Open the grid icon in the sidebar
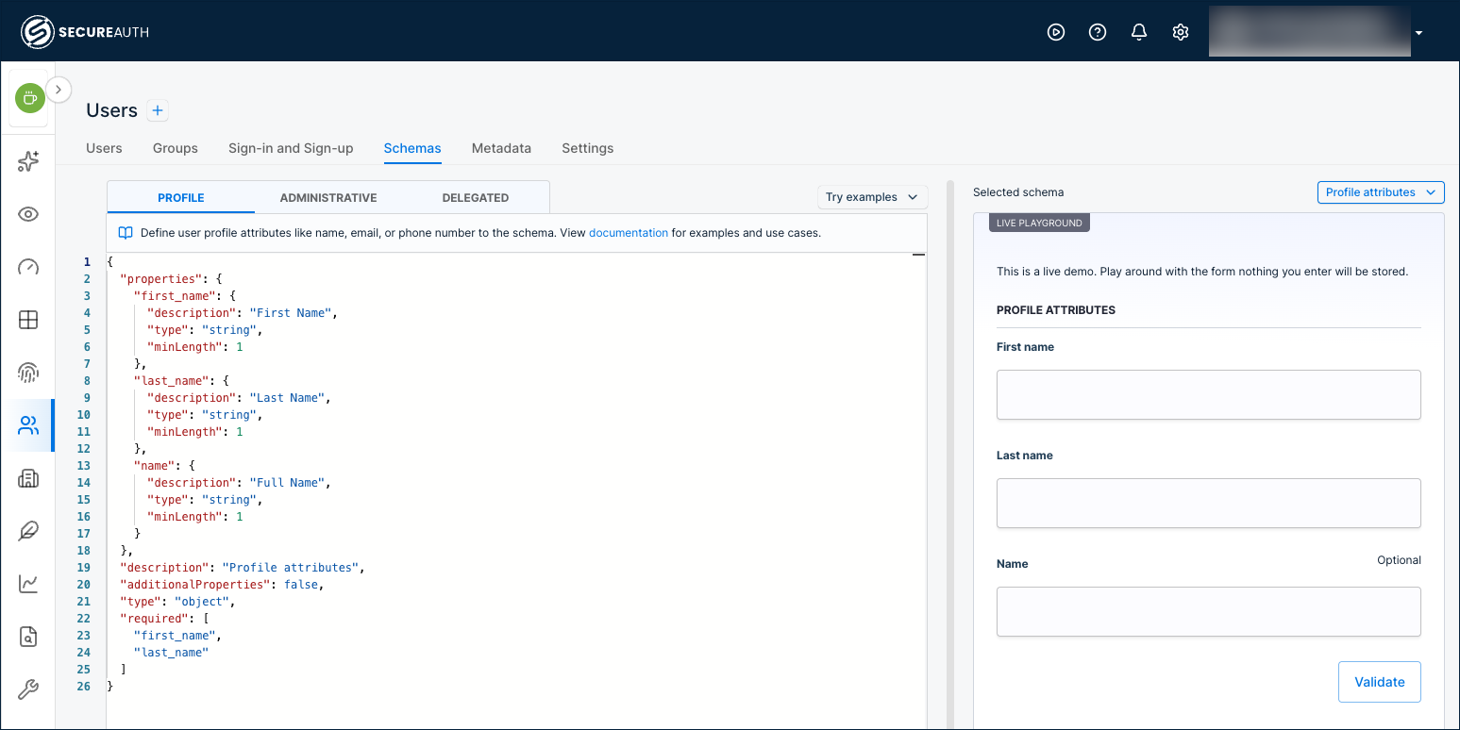The width and height of the screenshot is (1460, 730). (x=28, y=320)
